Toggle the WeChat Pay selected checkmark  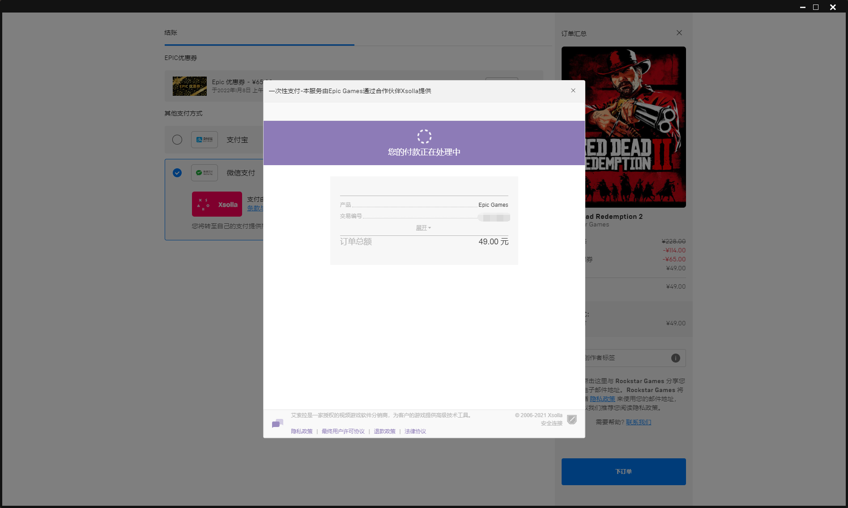click(177, 173)
